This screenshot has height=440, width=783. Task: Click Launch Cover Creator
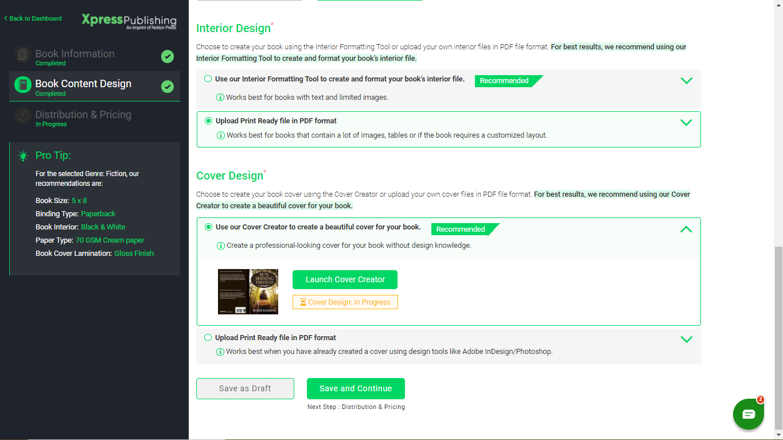coord(345,279)
